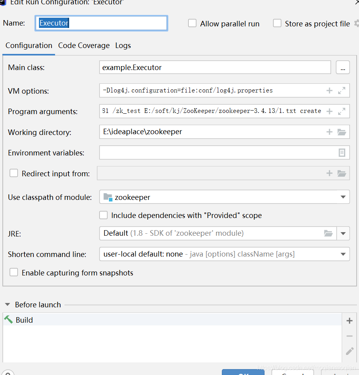This screenshot has width=359, height=375.
Task: Open Environment variables editor dialog
Action: [342, 153]
